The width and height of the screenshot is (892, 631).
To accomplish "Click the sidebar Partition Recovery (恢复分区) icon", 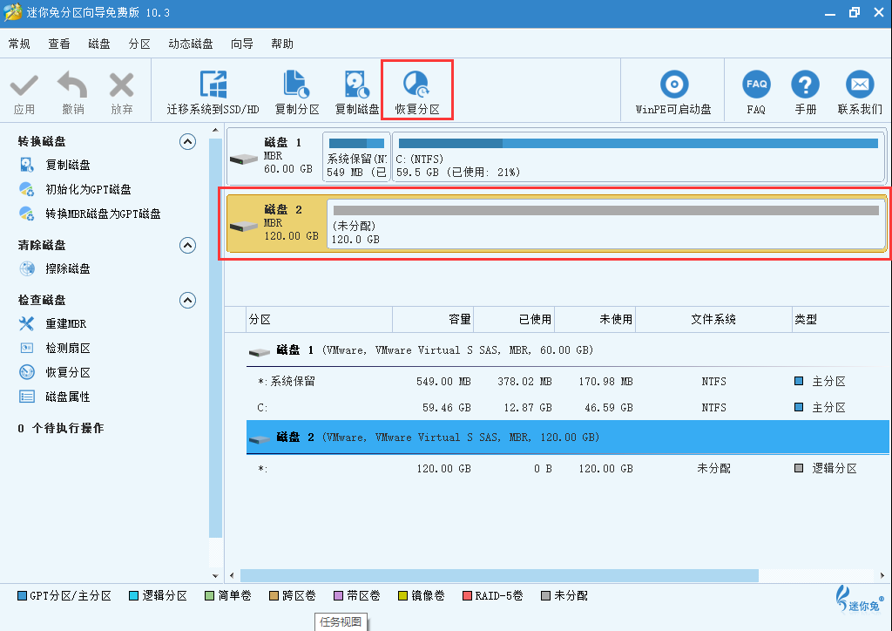I will tap(27, 372).
